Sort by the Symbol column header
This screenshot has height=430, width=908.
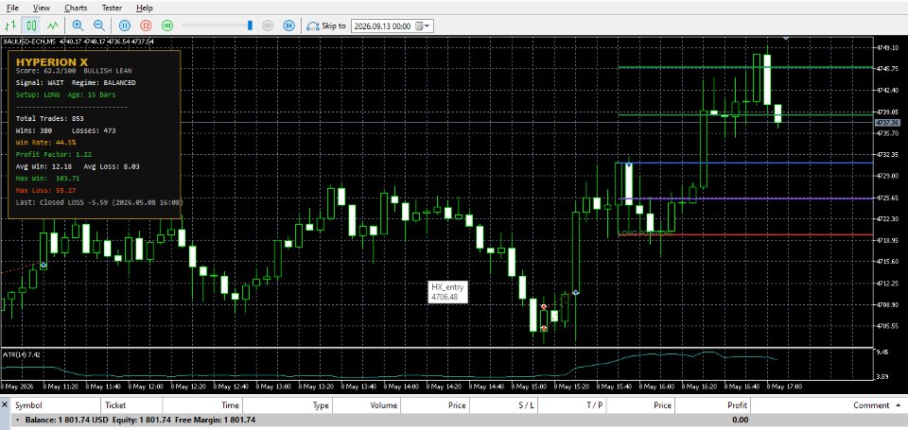point(56,405)
